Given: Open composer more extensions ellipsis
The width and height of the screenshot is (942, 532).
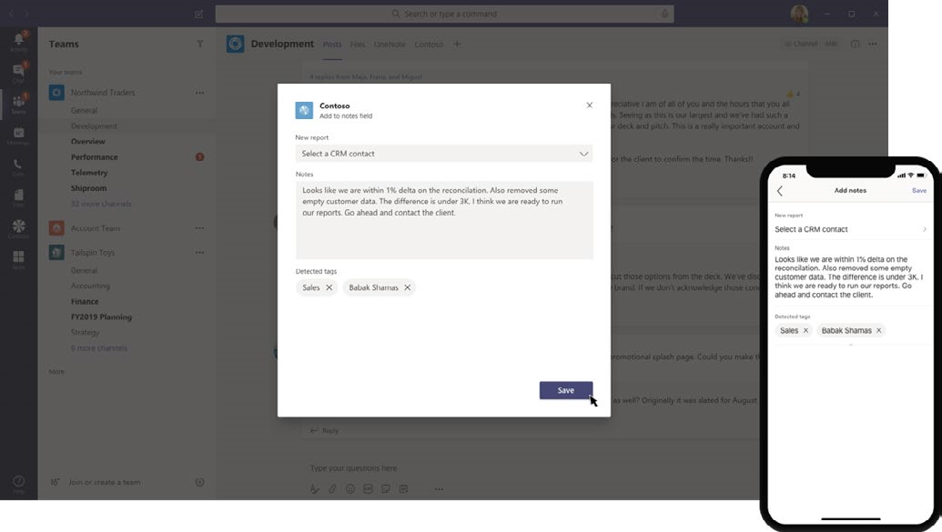Looking at the screenshot, I should click(440, 488).
